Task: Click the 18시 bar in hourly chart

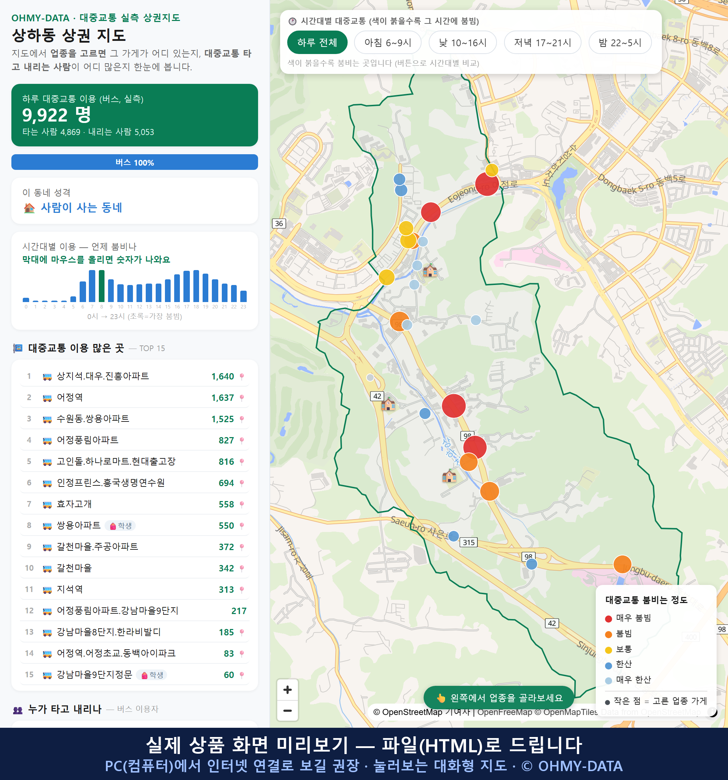Action: (x=196, y=286)
